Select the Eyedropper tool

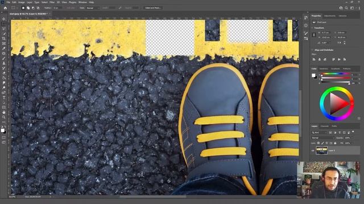(4, 48)
